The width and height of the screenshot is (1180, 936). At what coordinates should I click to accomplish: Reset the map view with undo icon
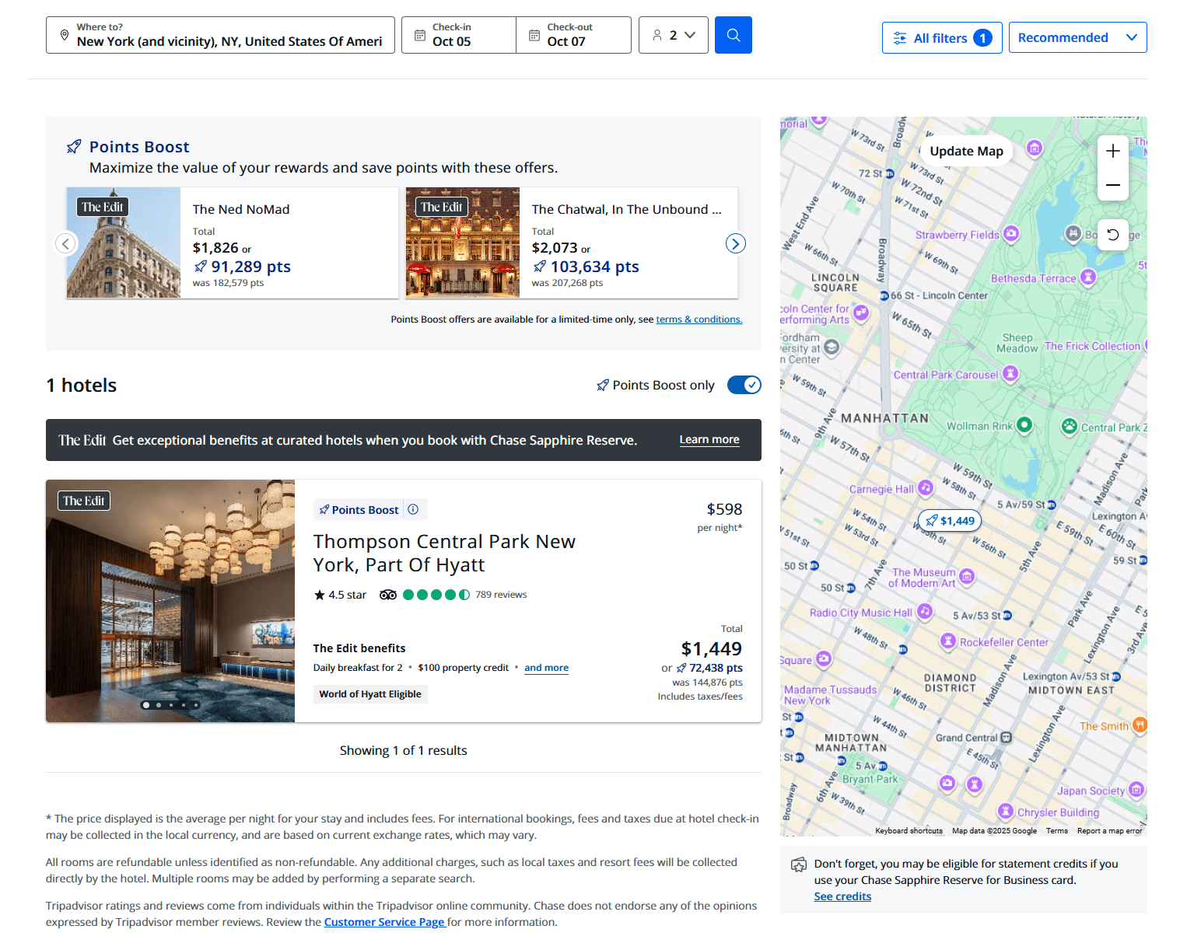pyautogui.click(x=1112, y=235)
